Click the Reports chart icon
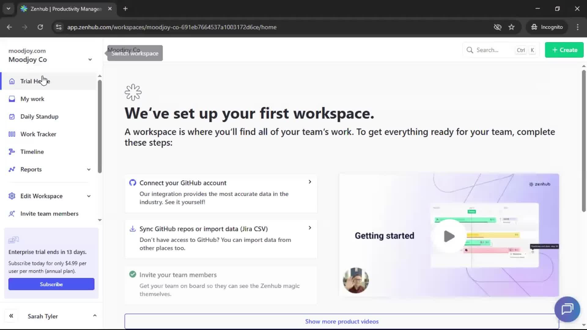The width and height of the screenshot is (587, 330). click(12, 169)
